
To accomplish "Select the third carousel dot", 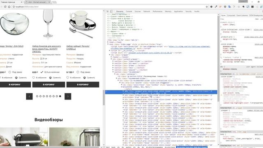I will [44, 96].
